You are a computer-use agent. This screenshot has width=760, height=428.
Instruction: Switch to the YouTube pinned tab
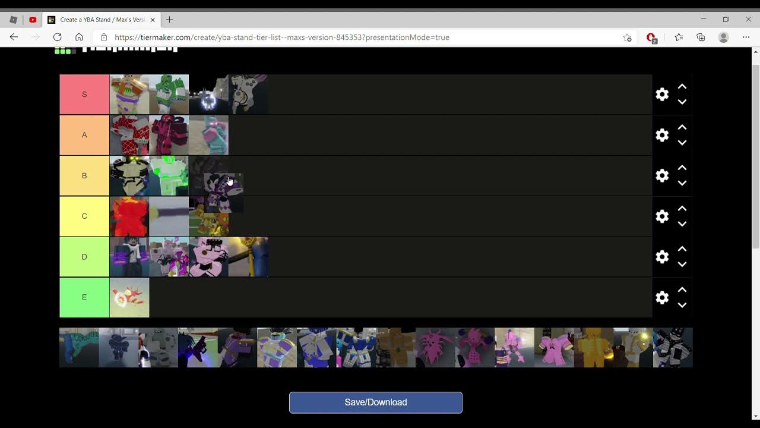[33, 20]
